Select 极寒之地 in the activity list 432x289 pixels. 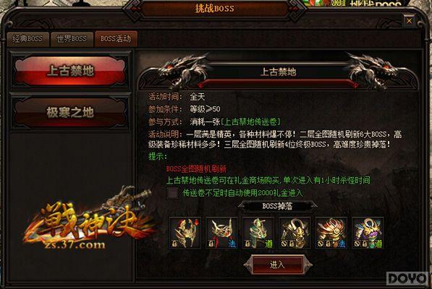70,113
